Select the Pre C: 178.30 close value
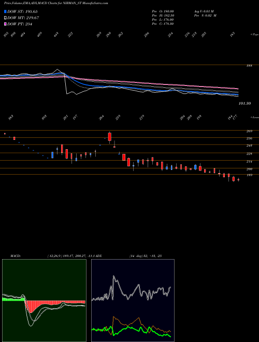This screenshot has width=259, height=342. [x=163, y=24]
